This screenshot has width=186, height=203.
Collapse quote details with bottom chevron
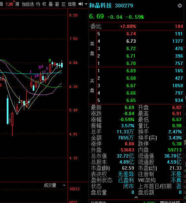pos(136,197)
